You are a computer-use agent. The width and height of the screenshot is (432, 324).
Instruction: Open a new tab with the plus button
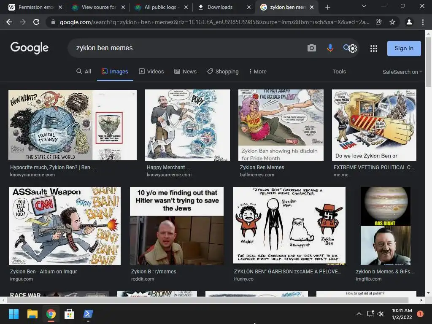click(327, 7)
